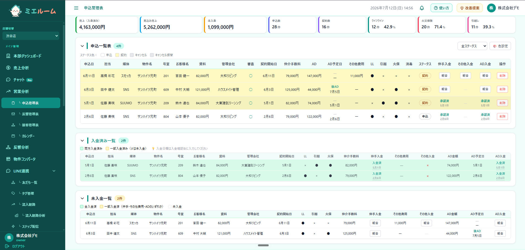This screenshot has width=525, height=250.
Task: Open the 物件コンバータ sidebar item
Action: pyautogui.click(x=31, y=159)
